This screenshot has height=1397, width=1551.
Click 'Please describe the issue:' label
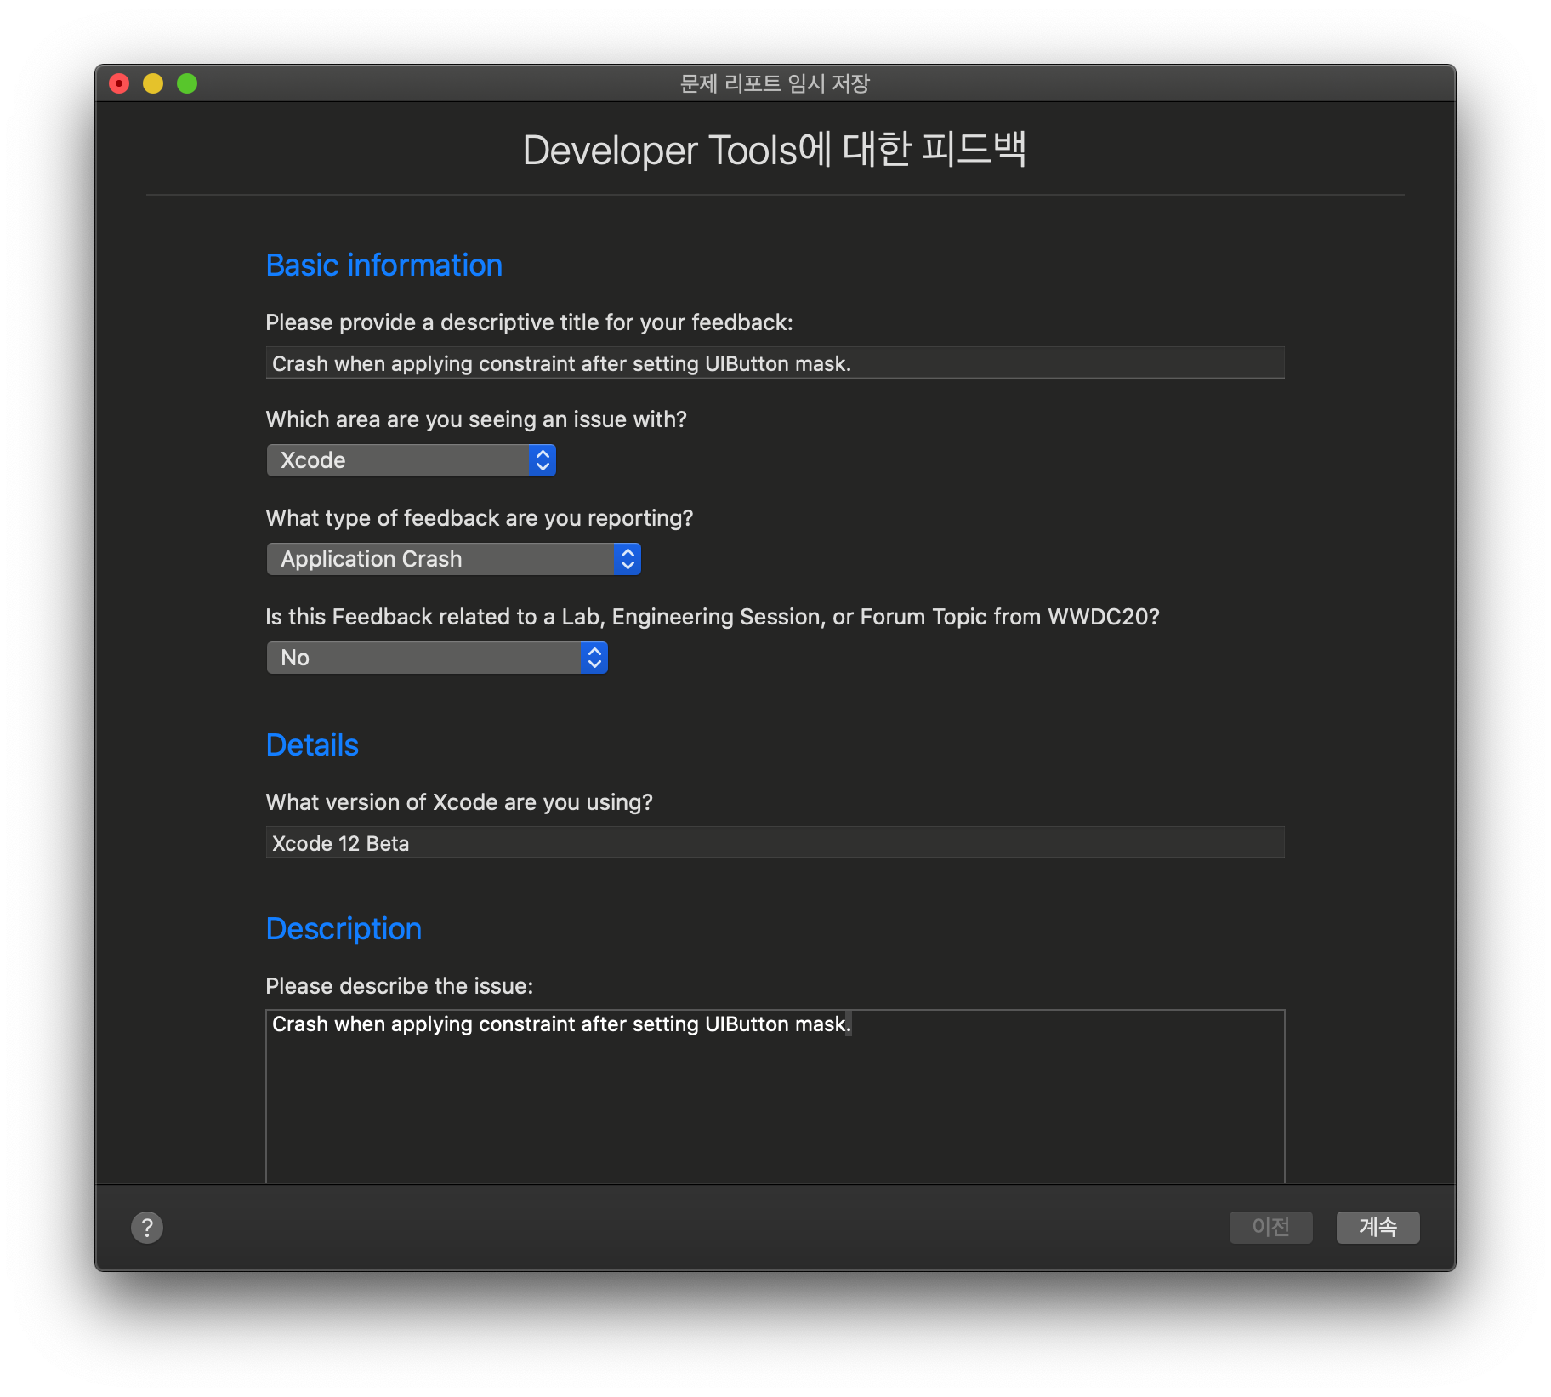coord(400,986)
